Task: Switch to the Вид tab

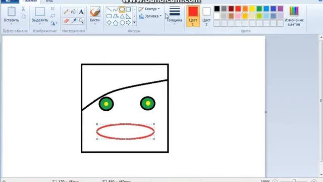Action: (49, 1)
